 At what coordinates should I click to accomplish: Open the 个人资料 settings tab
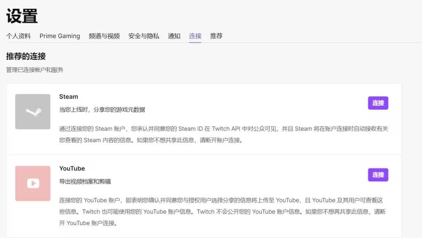click(19, 36)
